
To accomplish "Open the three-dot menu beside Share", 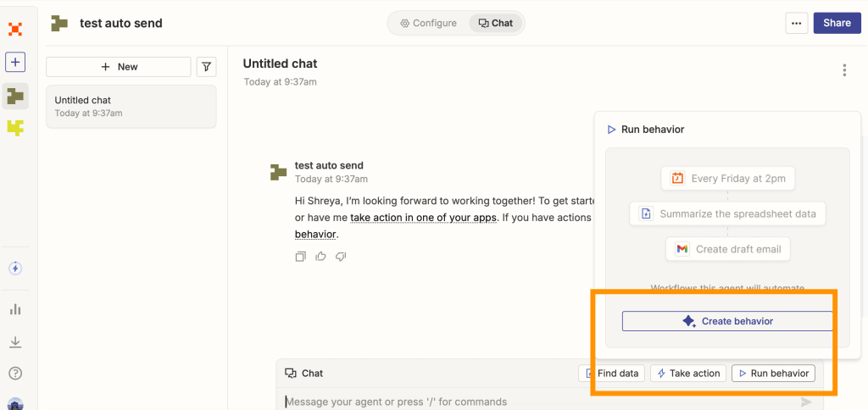I will click(x=796, y=23).
